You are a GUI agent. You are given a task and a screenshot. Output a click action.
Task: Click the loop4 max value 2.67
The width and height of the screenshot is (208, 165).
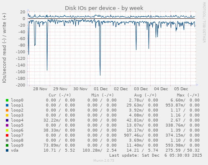pos(175,120)
